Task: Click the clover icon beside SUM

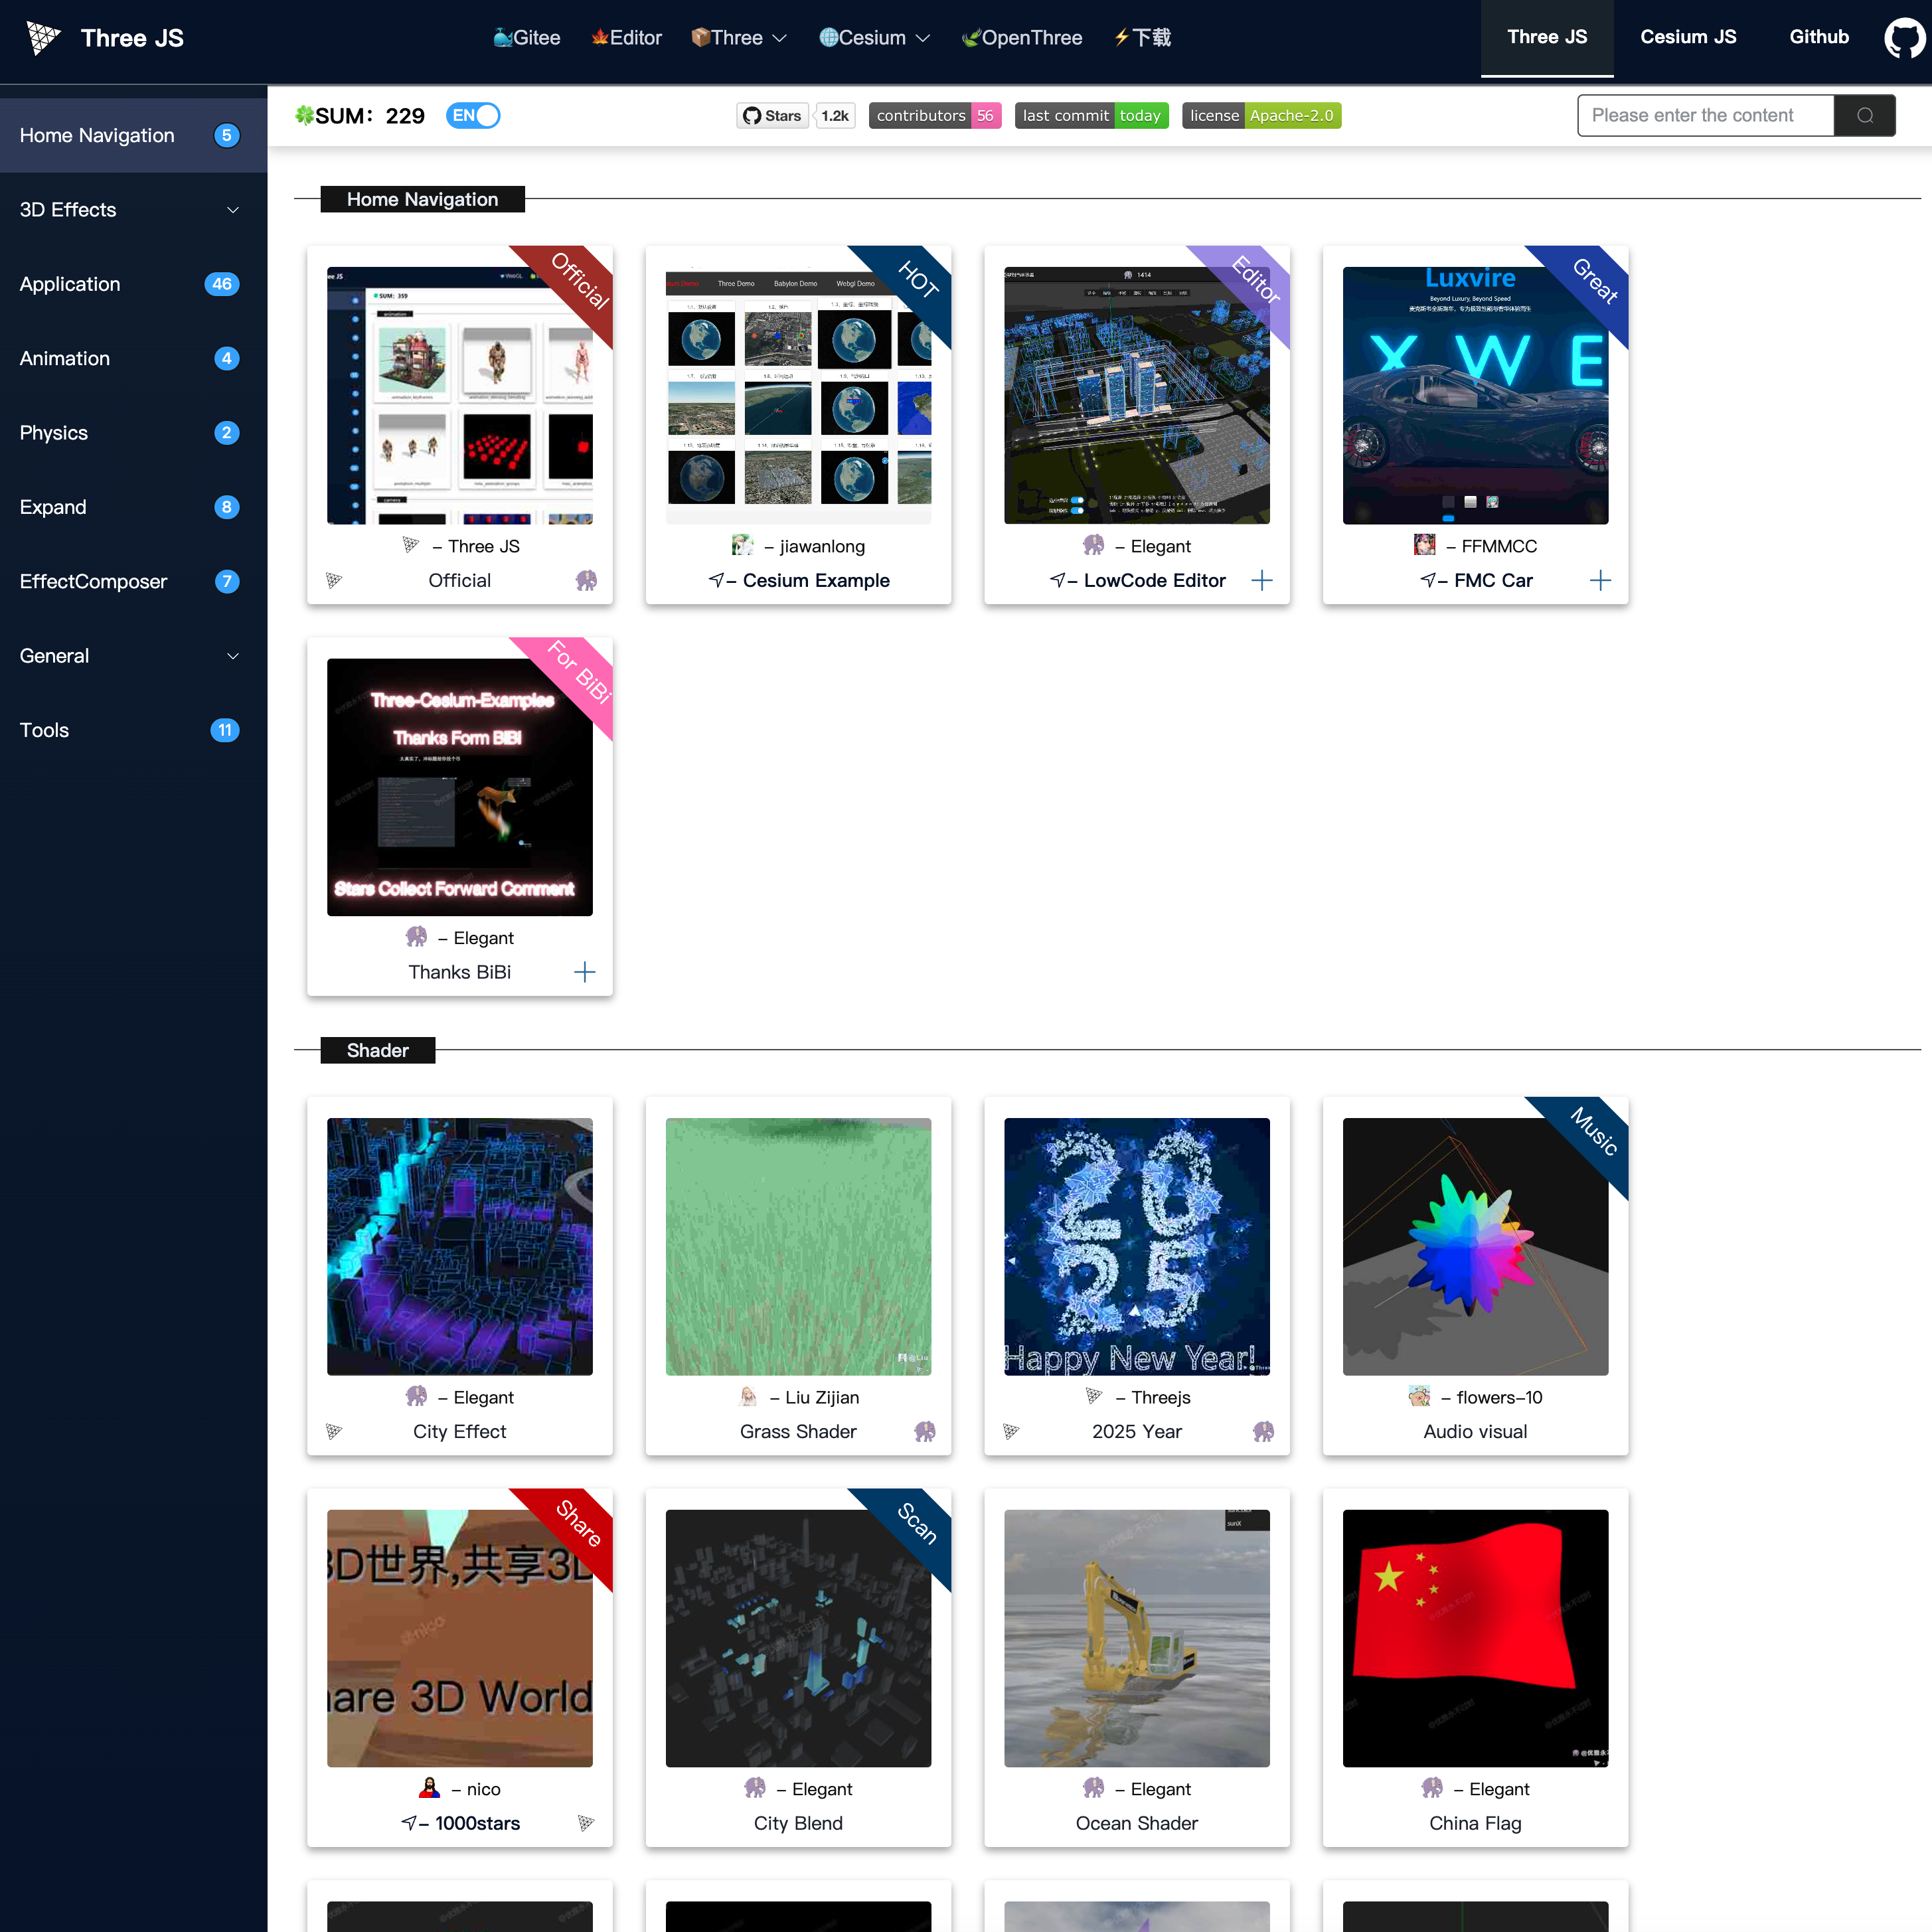Action: pyautogui.click(x=304, y=115)
